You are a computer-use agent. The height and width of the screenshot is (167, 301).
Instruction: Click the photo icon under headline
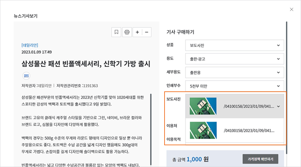pyautogui.click(x=26, y=76)
